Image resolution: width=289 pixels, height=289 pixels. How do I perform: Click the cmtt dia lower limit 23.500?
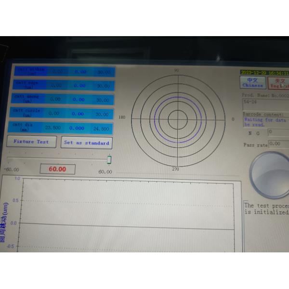(53, 128)
